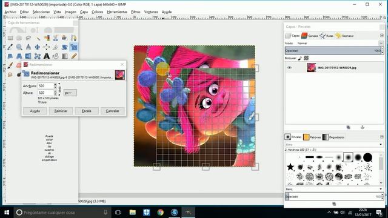Image resolution: width=388 pixels, height=218 pixels.
Task: Toggle visibility eye of IMG-20170112-WA0029.jpg layer
Action: coord(289,67)
